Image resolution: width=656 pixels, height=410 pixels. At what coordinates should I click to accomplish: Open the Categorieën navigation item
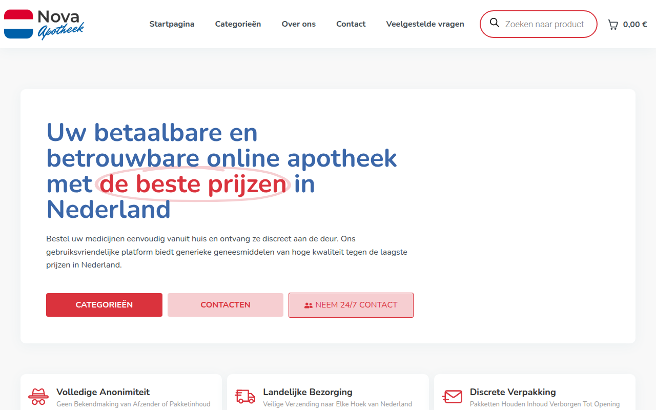point(238,24)
